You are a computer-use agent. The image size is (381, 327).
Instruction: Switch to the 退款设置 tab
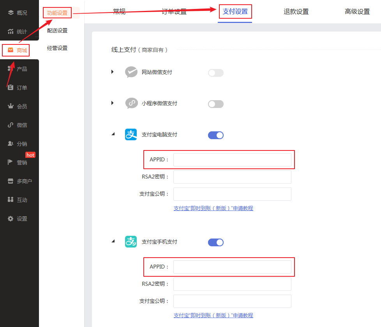coord(296,12)
